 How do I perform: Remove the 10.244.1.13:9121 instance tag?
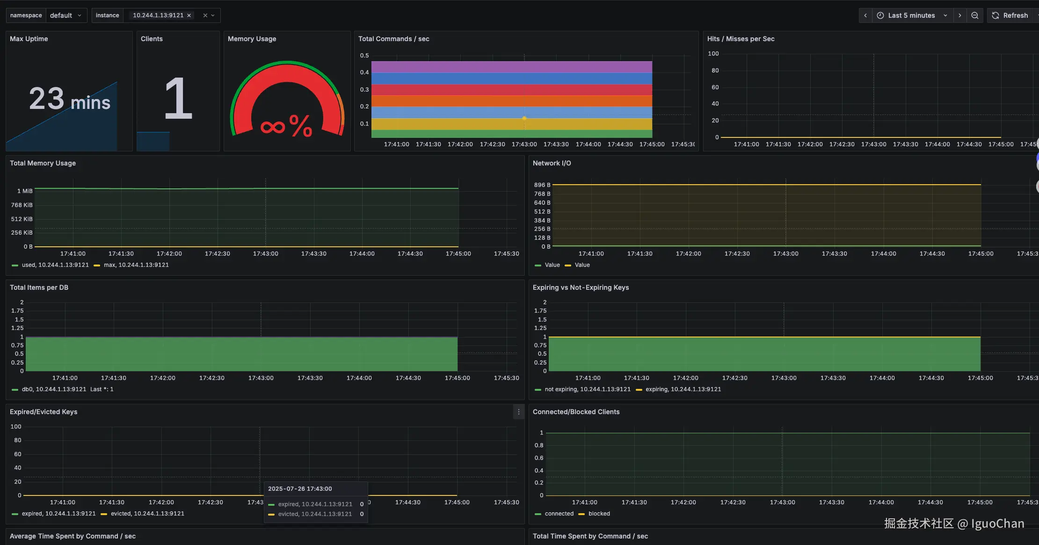click(x=189, y=15)
